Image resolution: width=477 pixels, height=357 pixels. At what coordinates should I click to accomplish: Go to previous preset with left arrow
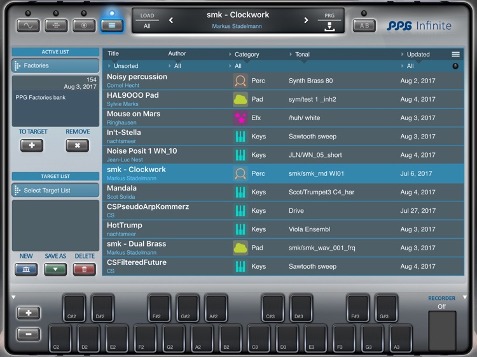[x=171, y=20]
